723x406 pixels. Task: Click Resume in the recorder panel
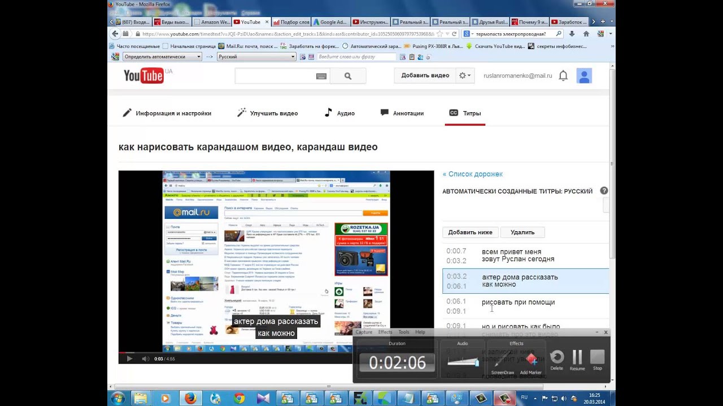tap(577, 360)
